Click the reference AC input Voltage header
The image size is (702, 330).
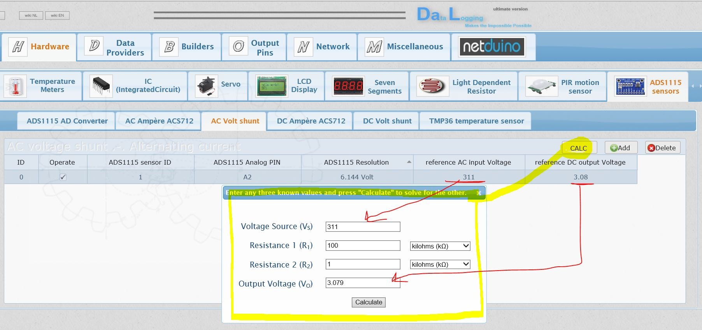tap(469, 162)
